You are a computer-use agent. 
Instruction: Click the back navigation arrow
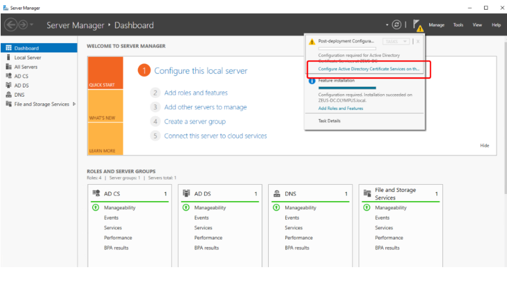(11, 25)
